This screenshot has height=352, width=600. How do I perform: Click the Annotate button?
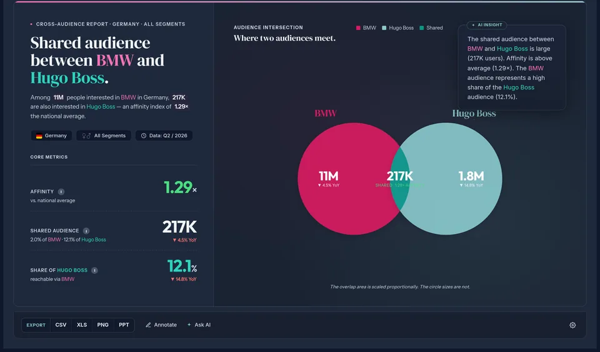click(161, 325)
